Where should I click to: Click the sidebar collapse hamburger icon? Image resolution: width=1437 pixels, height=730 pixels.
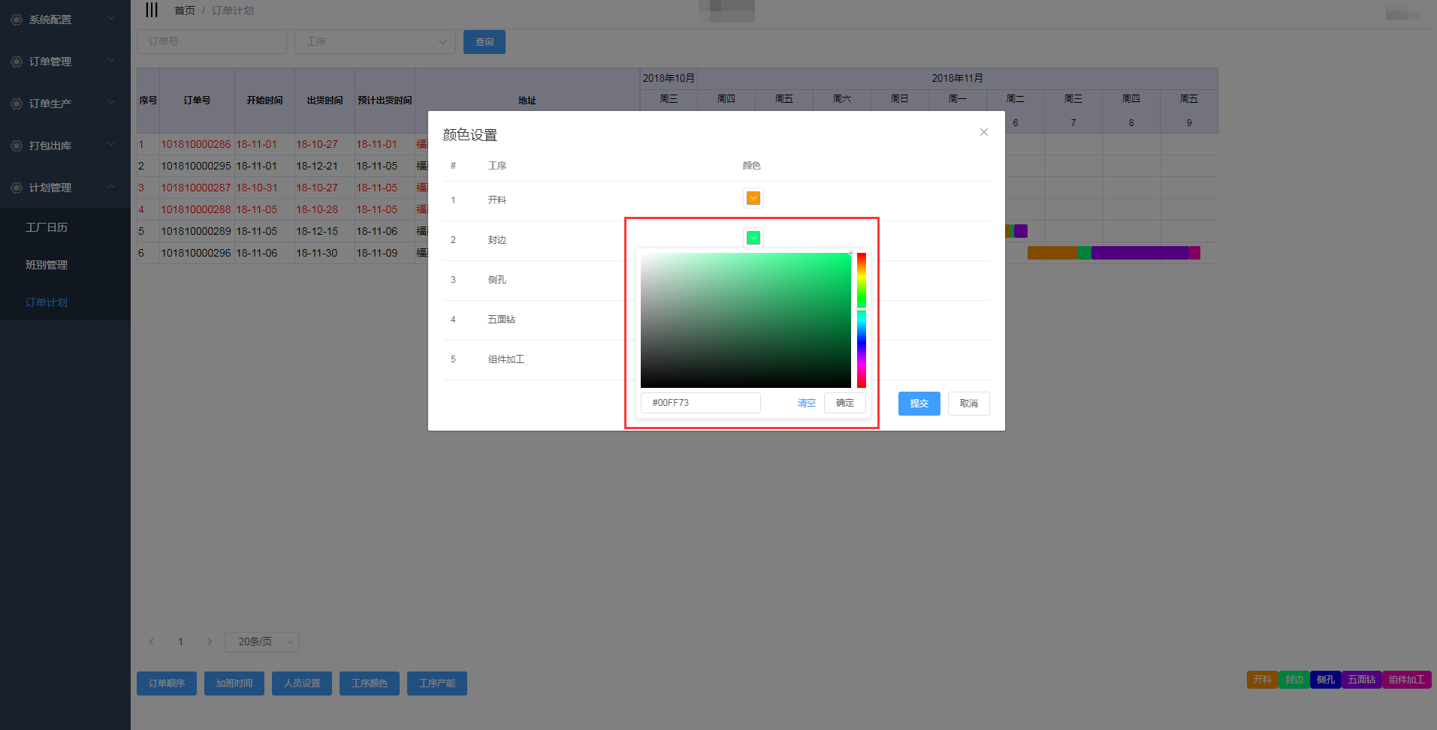click(152, 10)
